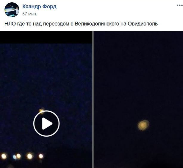Click the surname 'Форд' in the header
The image size is (183, 168).
[49, 7]
